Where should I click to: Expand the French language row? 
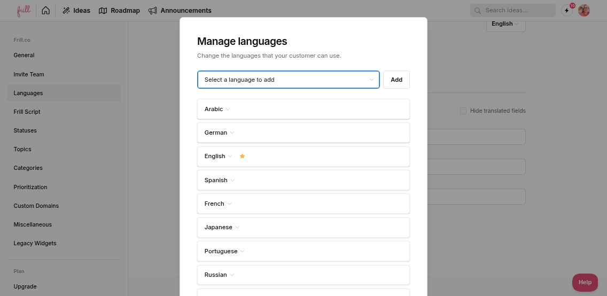coord(303,204)
